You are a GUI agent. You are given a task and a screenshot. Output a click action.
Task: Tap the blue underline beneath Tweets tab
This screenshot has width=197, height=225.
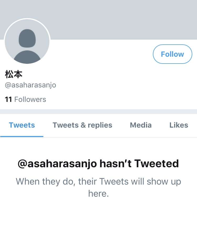pos(22,137)
